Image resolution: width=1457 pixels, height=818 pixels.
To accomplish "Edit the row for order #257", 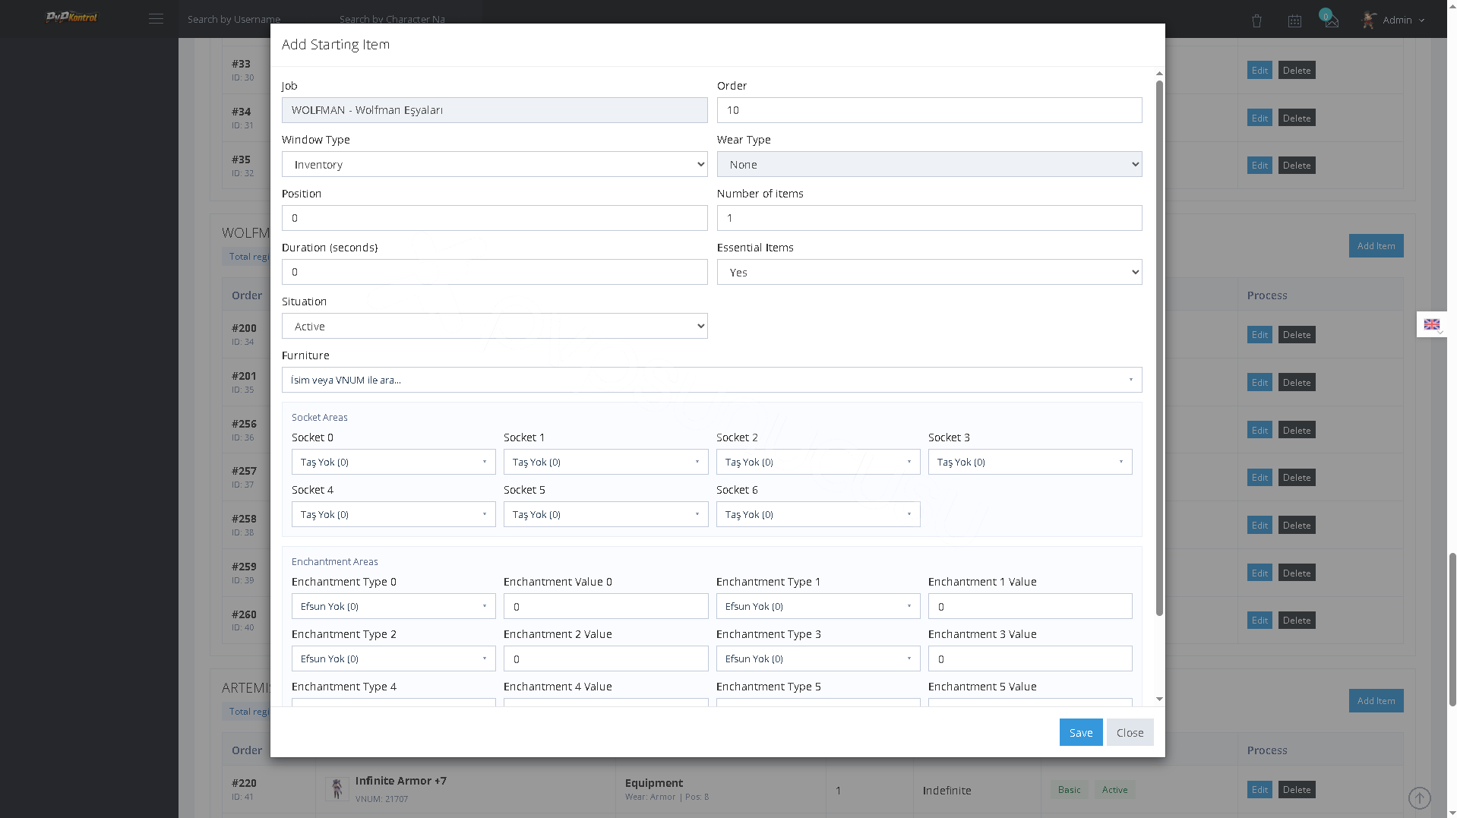I will click(1259, 478).
